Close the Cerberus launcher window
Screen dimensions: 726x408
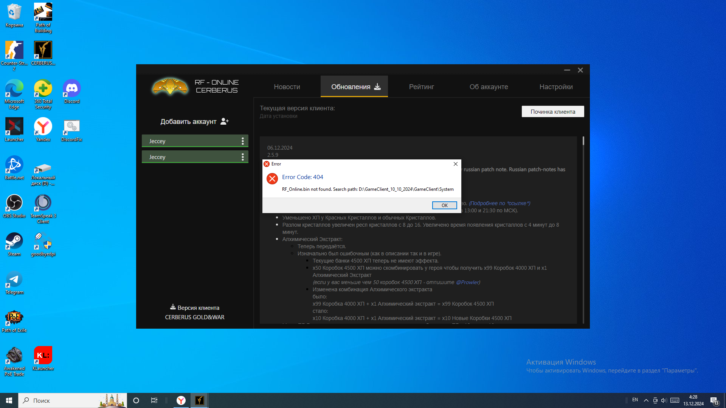(580, 70)
